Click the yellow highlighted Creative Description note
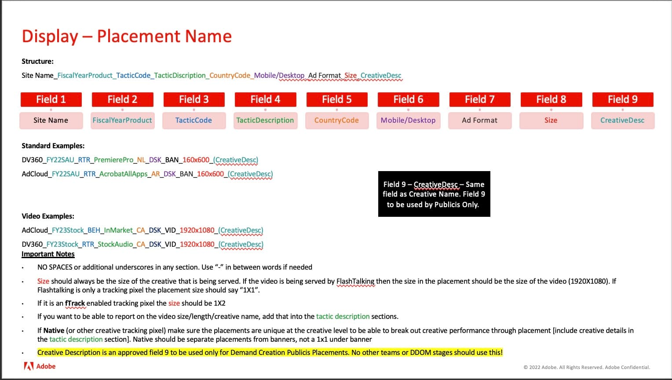672x380 pixels. point(270,352)
